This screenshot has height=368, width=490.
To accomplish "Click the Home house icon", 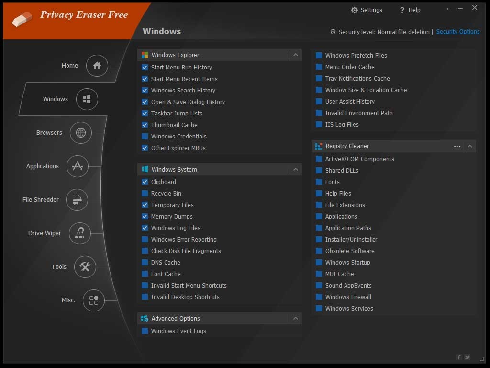I will tap(97, 66).
